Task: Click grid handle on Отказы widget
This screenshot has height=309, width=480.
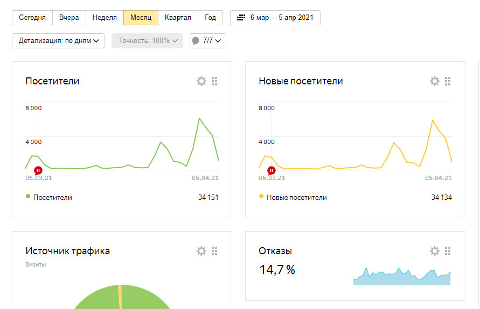Action: (448, 251)
